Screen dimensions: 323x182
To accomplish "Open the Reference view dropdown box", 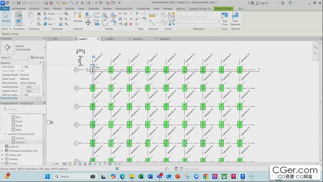I will [199, 22].
